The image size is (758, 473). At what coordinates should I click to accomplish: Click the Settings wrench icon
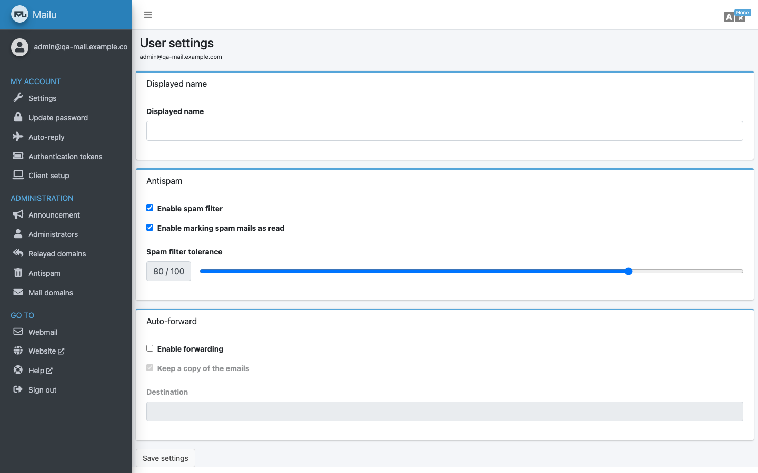(18, 98)
